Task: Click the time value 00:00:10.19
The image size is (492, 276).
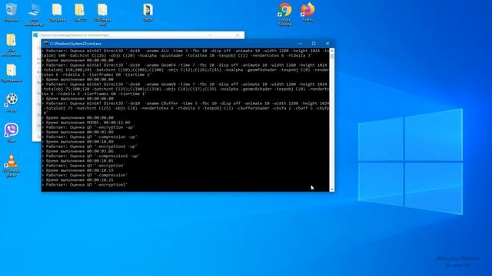Action: 100,170
